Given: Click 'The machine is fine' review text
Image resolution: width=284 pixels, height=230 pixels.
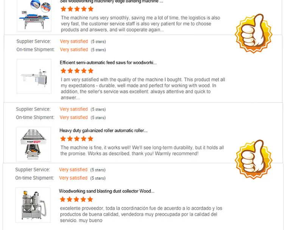Looking at the screenshot, I should coord(142,150).
